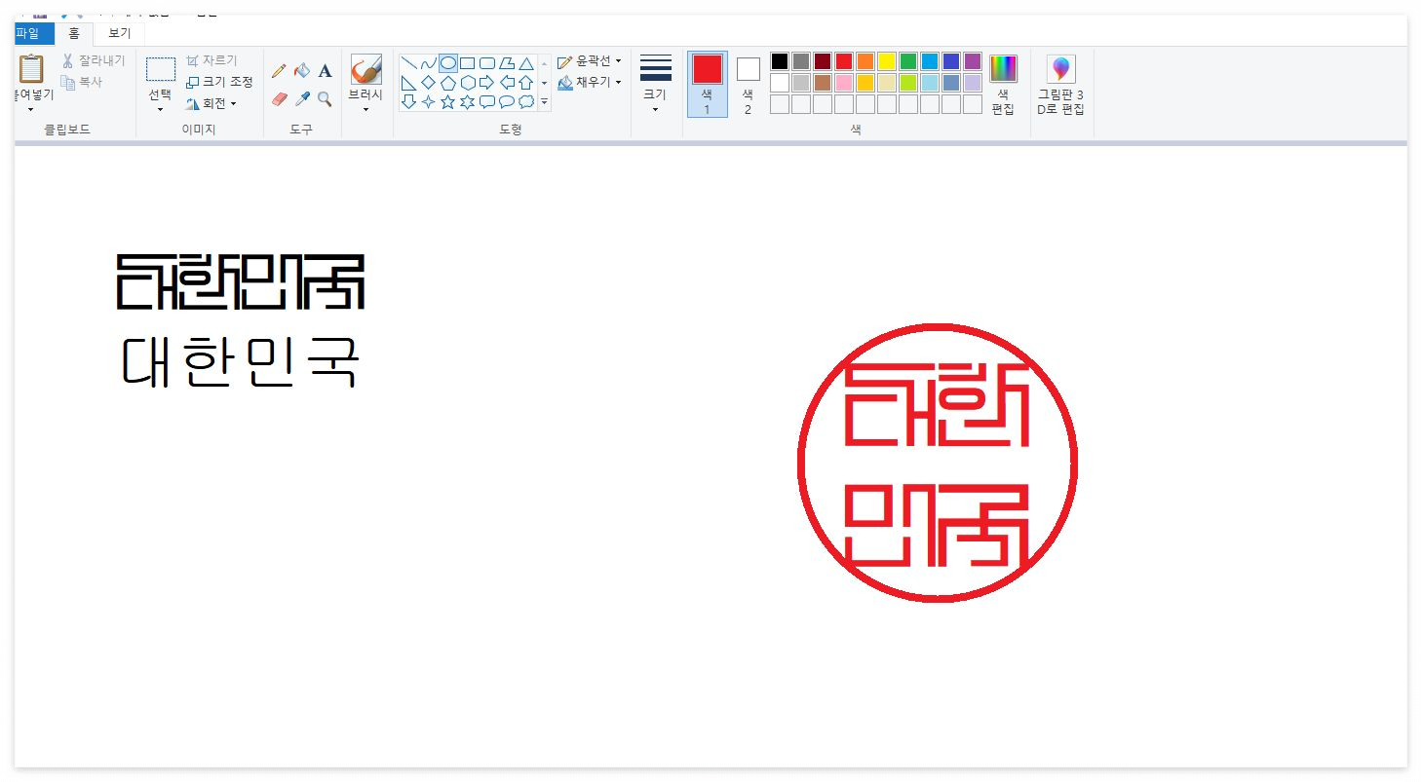Choose the Rounded rectangle shape
The image size is (1422, 782).
pyautogui.click(x=486, y=63)
